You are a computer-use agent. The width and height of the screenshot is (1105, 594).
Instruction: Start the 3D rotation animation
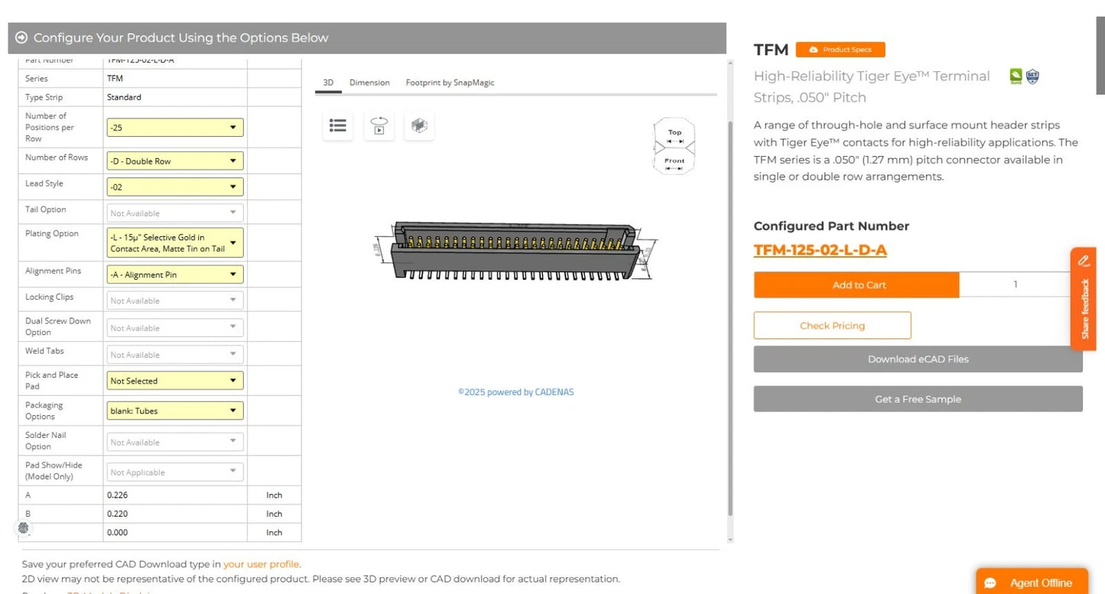click(x=379, y=126)
